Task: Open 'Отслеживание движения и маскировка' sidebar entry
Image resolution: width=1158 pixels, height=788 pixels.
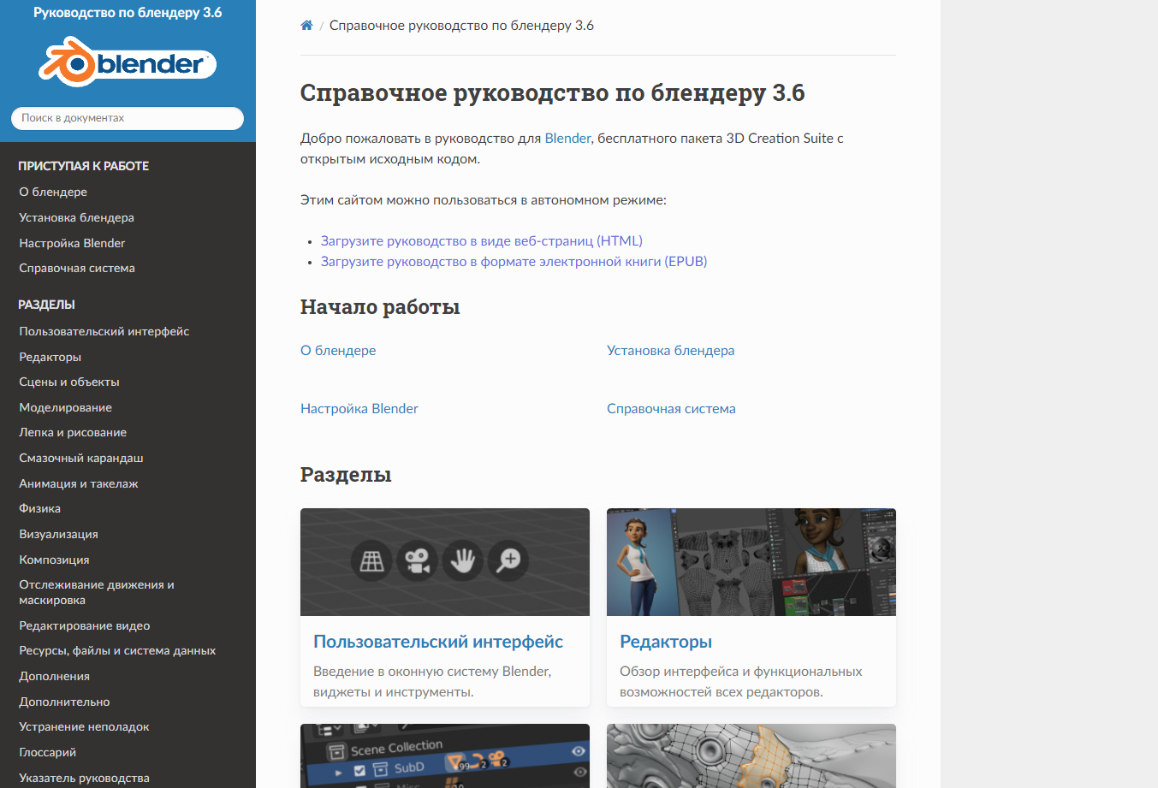Action: 97,592
